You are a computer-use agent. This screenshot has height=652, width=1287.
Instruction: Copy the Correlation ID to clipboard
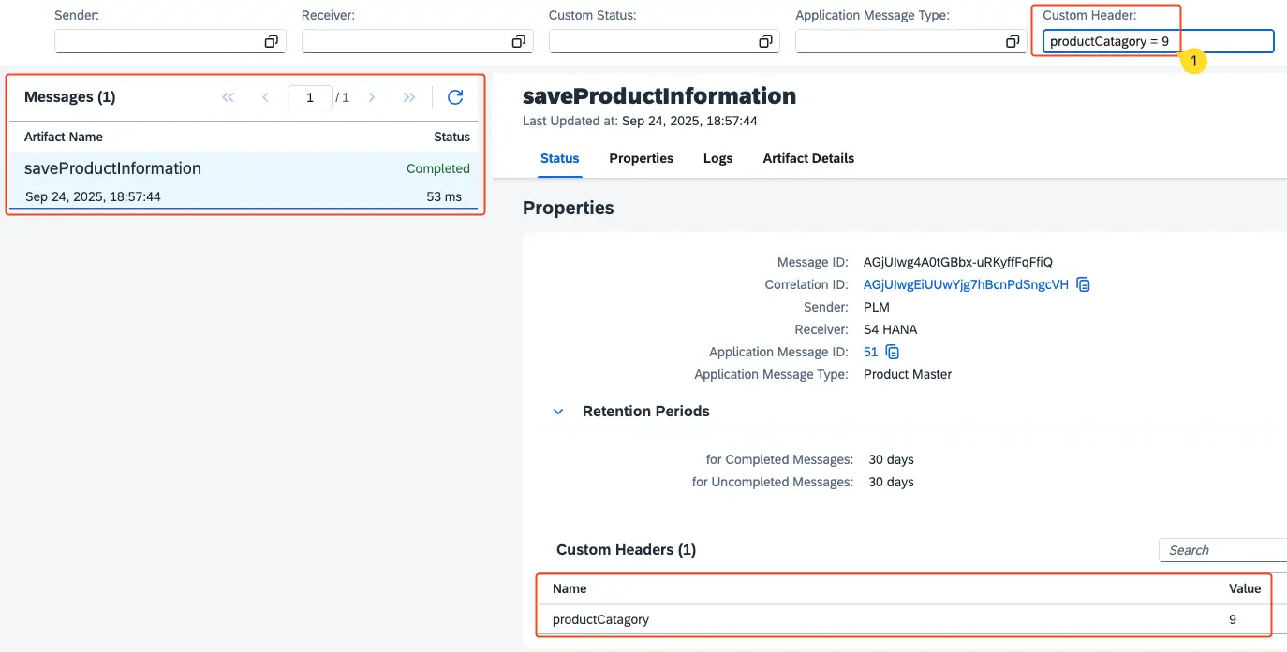[1084, 284]
